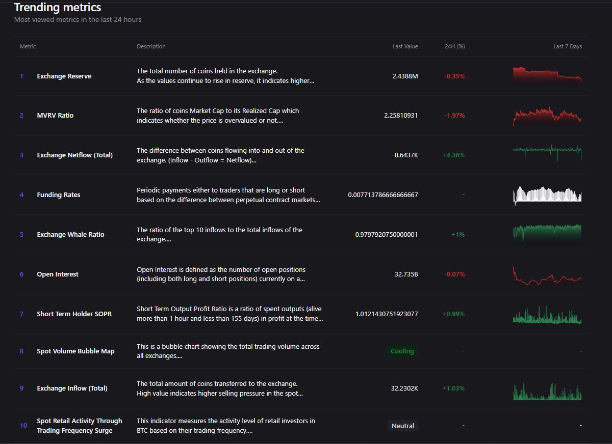Open Spot Retail Activity Through Trading Frequency Surge
Viewport: 612px width, 444px height.
[x=79, y=426]
